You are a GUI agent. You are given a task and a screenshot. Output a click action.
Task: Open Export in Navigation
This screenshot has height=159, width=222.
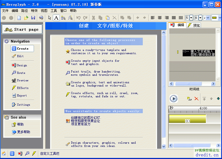(19, 96)
